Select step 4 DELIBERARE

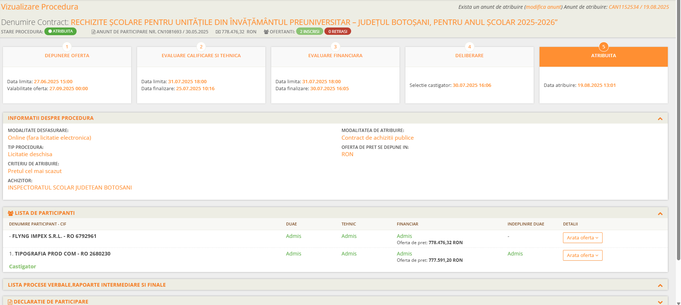click(470, 56)
